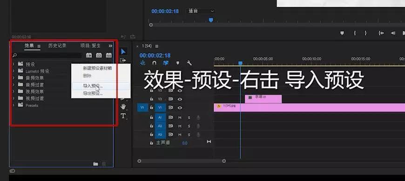This screenshot has height=181, width=405.
Task: Switch to the 效果 tab
Action: coord(29,45)
